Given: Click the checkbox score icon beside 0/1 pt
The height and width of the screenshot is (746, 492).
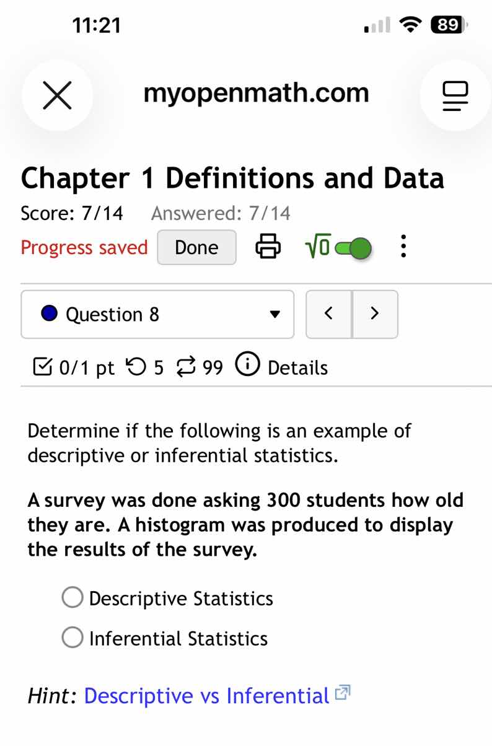Looking at the screenshot, I should coord(42,367).
